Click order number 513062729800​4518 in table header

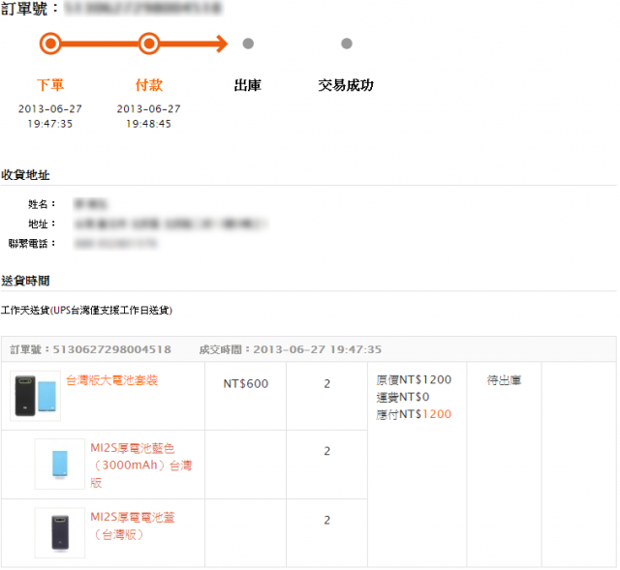click(x=112, y=349)
